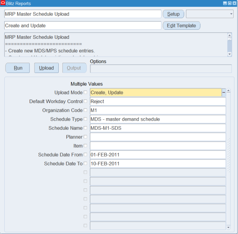Toggle Schedule Name multiple values checkbox
This screenshot has height=234, width=238.
pyautogui.click(x=85, y=128)
